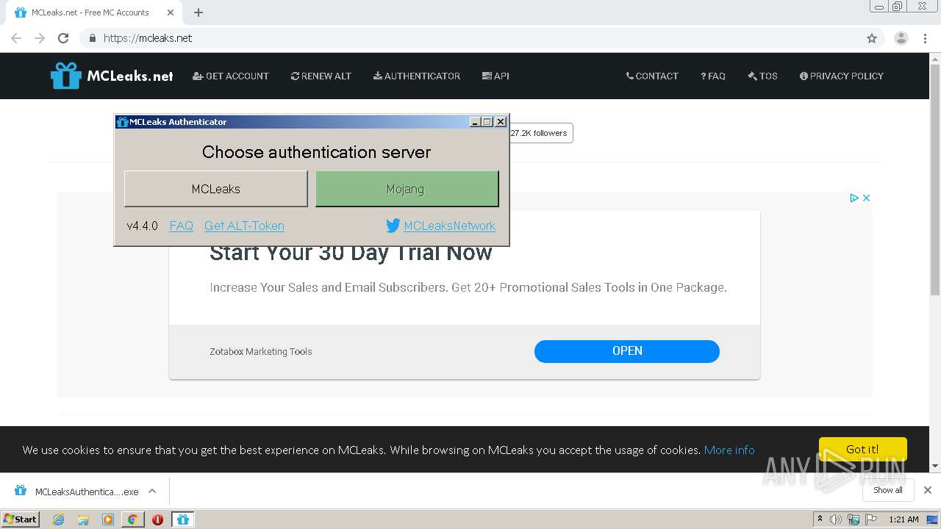
Task: Open Action Center flag icon
Action: (871, 519)
